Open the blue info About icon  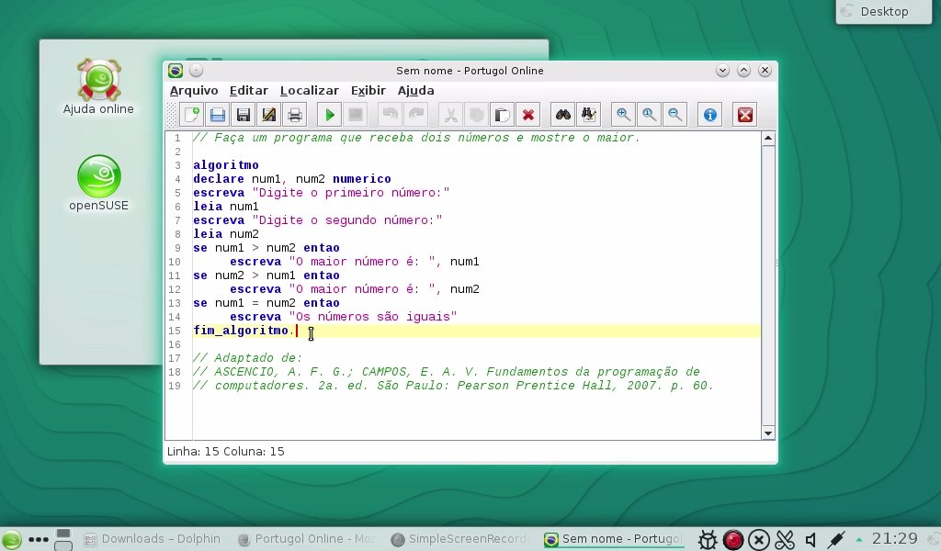click(710, 115)
